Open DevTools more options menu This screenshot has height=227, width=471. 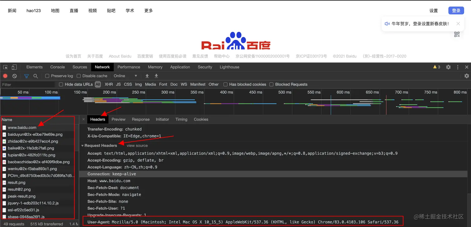tap(458, 67)
